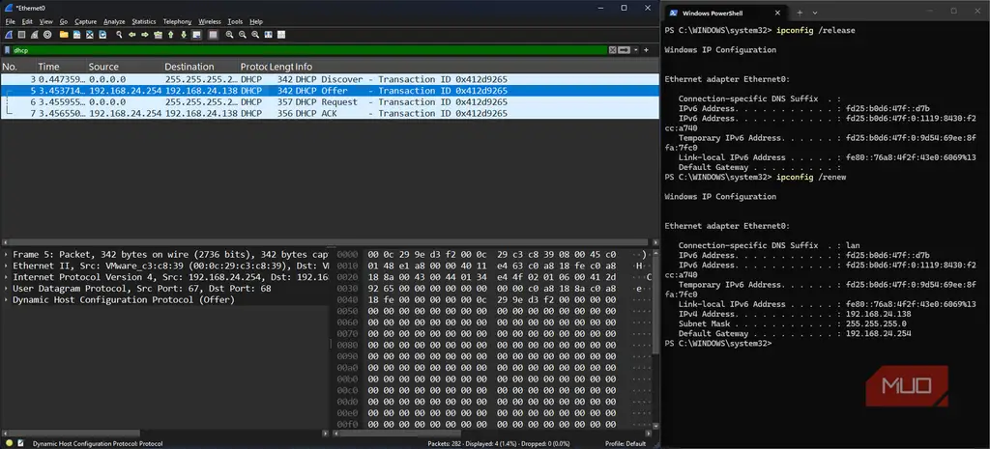Clear the dhcp display filter
This screenshot has height=449, width=990.
[612, 50]
